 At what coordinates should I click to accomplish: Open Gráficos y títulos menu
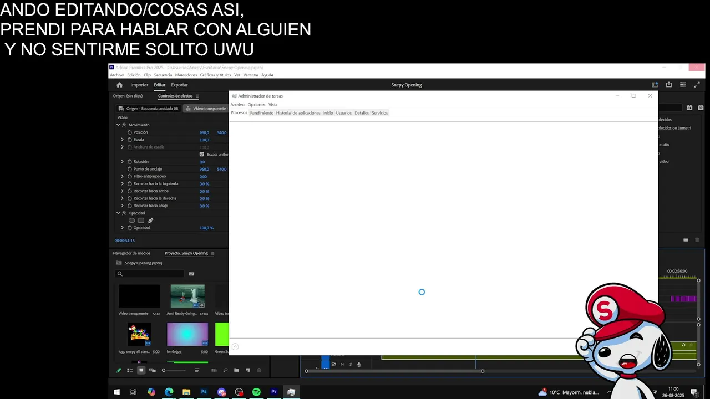pyautogui.click(x=215, y=75)
